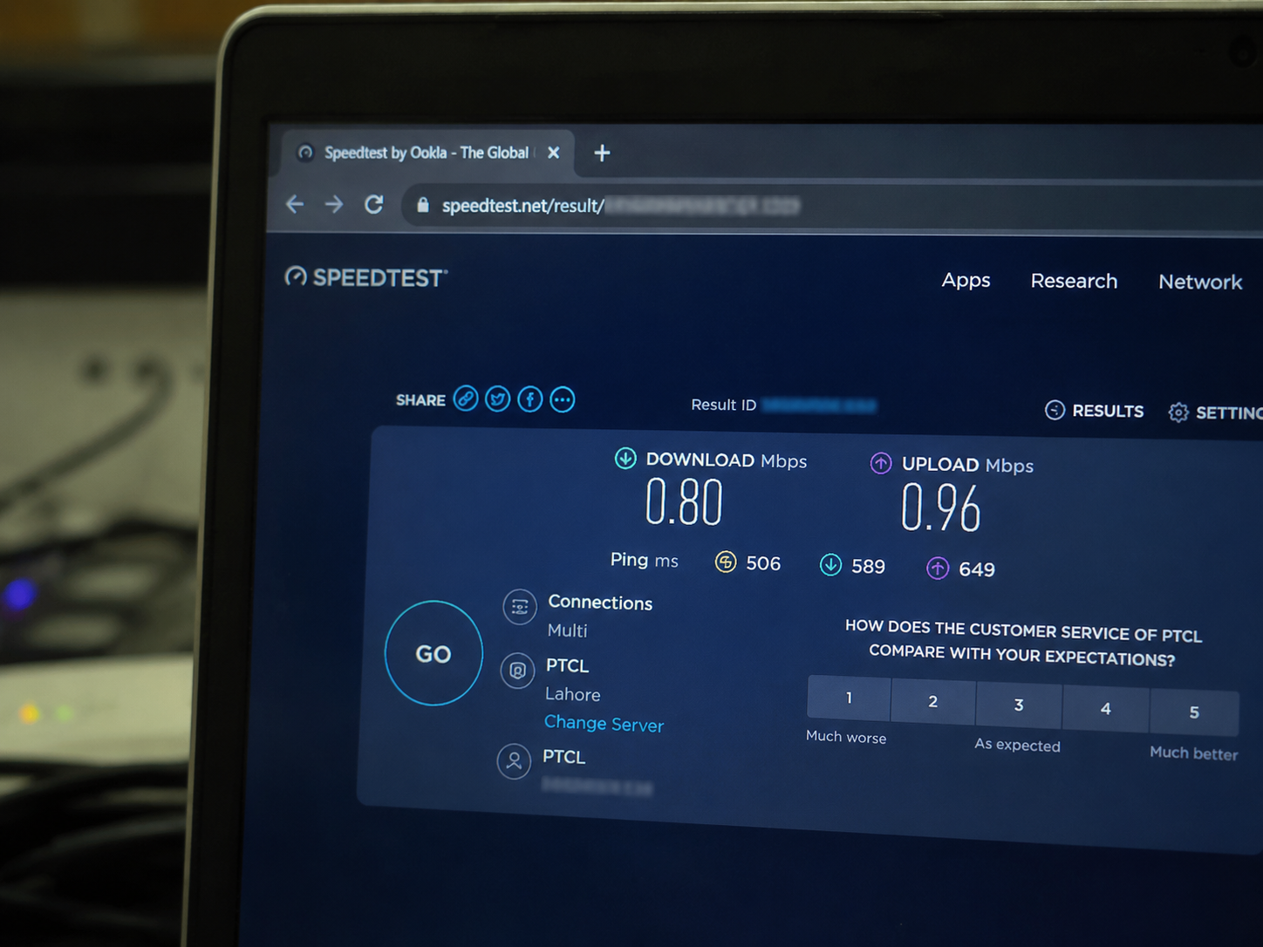Click the idle ping icon beside 506
This screenshot has height=947, width=1263.
pos(726,562)
